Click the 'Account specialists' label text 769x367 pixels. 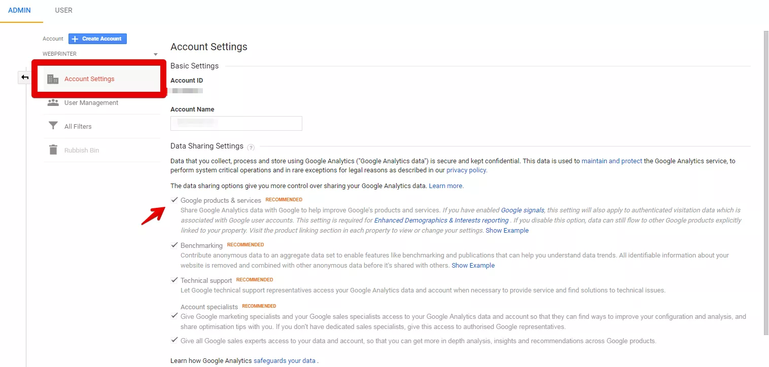click(x=209, y=307)
